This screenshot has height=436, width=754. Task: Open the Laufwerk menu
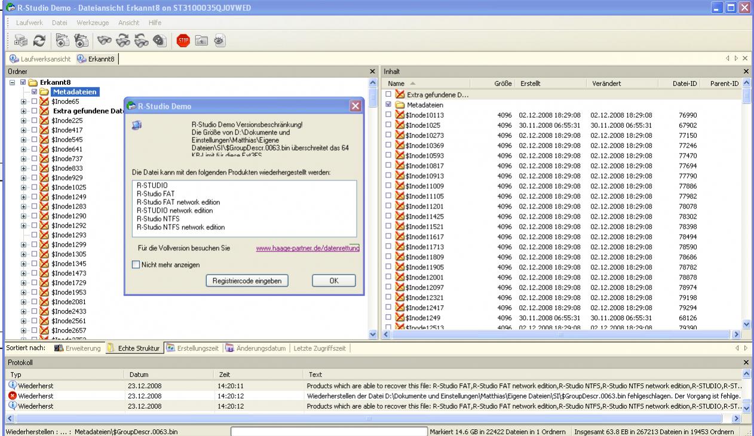coord(30,22)
